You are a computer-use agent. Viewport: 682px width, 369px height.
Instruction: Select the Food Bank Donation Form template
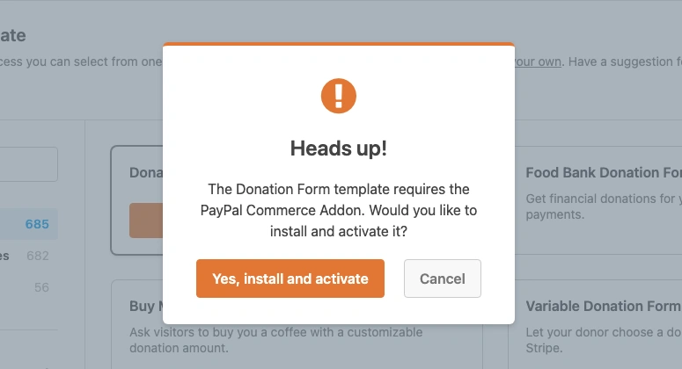pyautogui.click(x=603, y=173)
